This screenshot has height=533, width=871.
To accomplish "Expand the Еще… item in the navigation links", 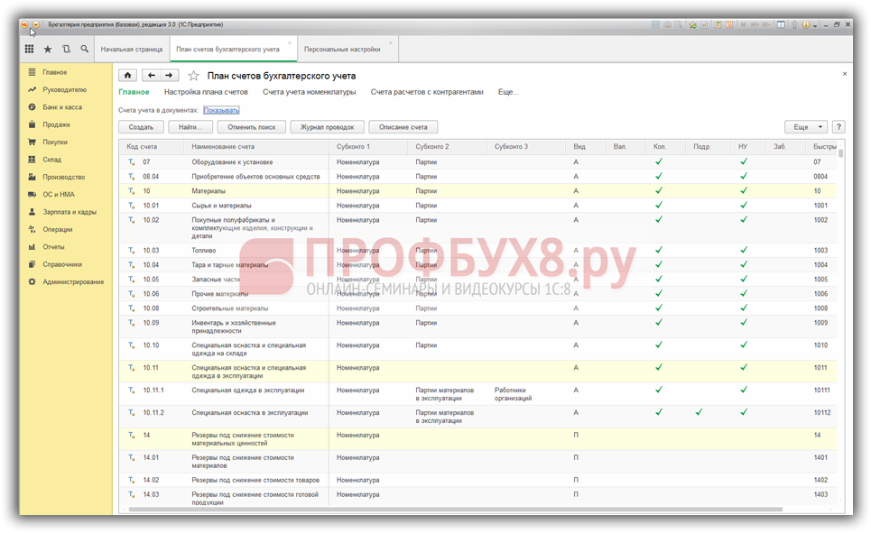I will (508, 92).
